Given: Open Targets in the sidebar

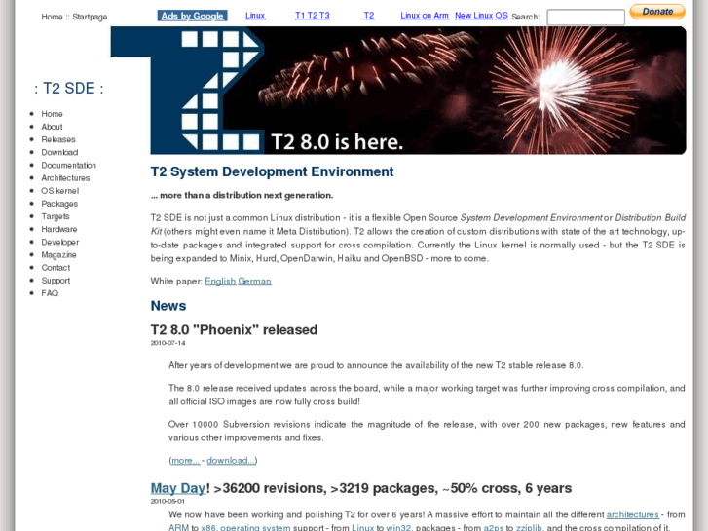Looking at the screenshot, I should 56,216.
